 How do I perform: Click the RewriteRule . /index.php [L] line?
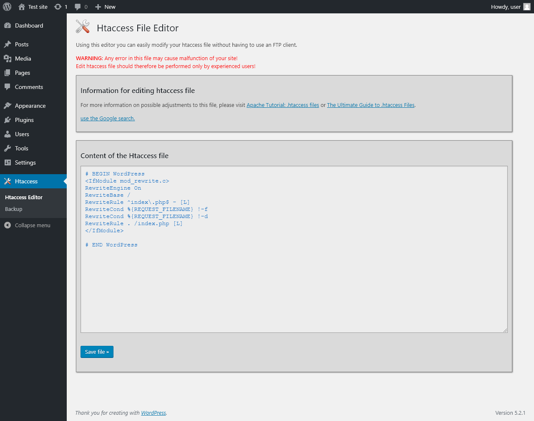(x=134, y=223)
